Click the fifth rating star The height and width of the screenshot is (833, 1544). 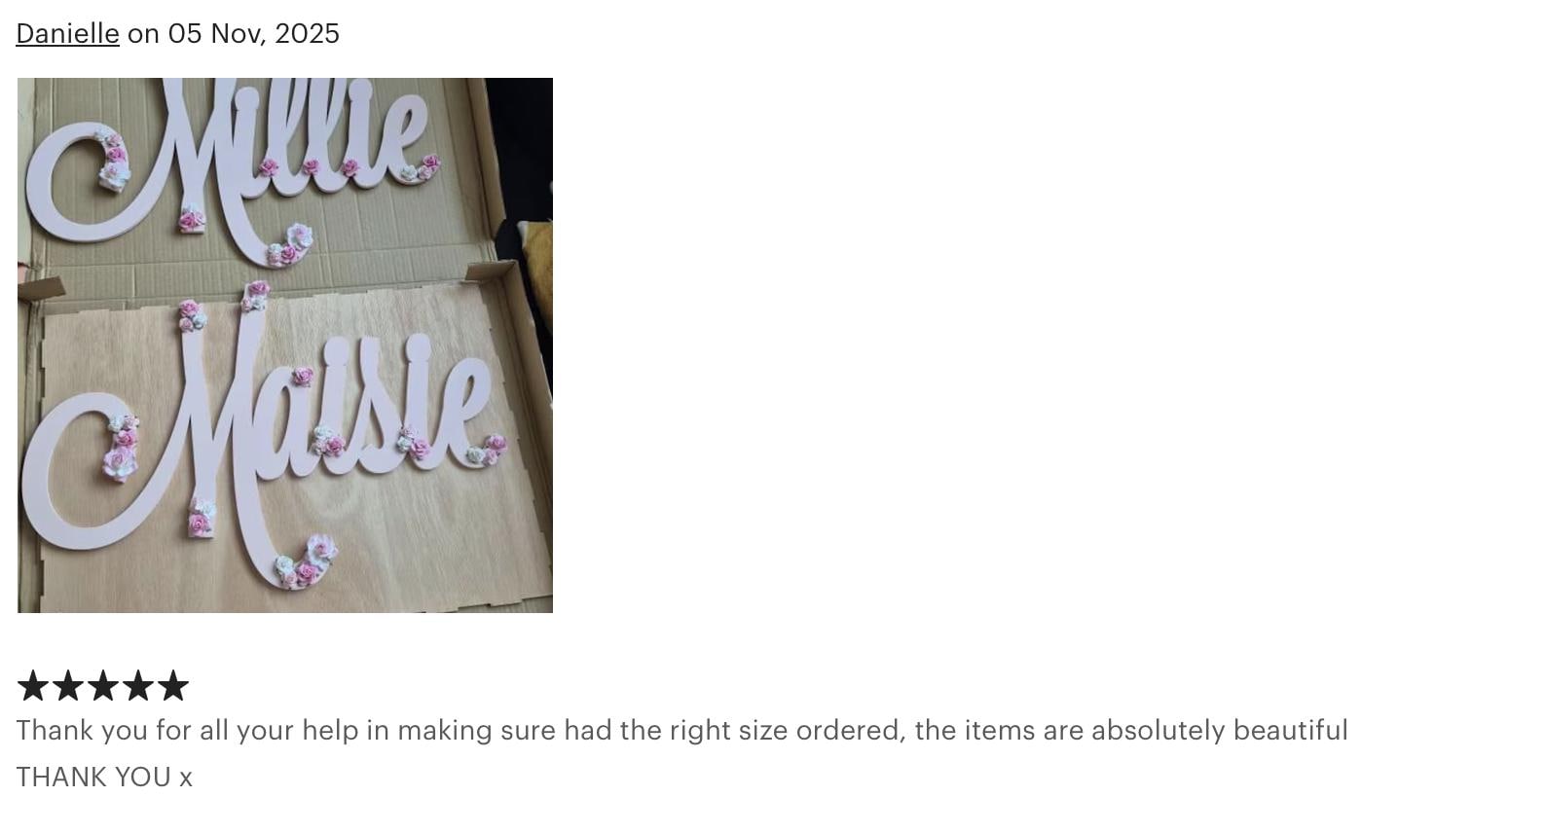point(172,686)
